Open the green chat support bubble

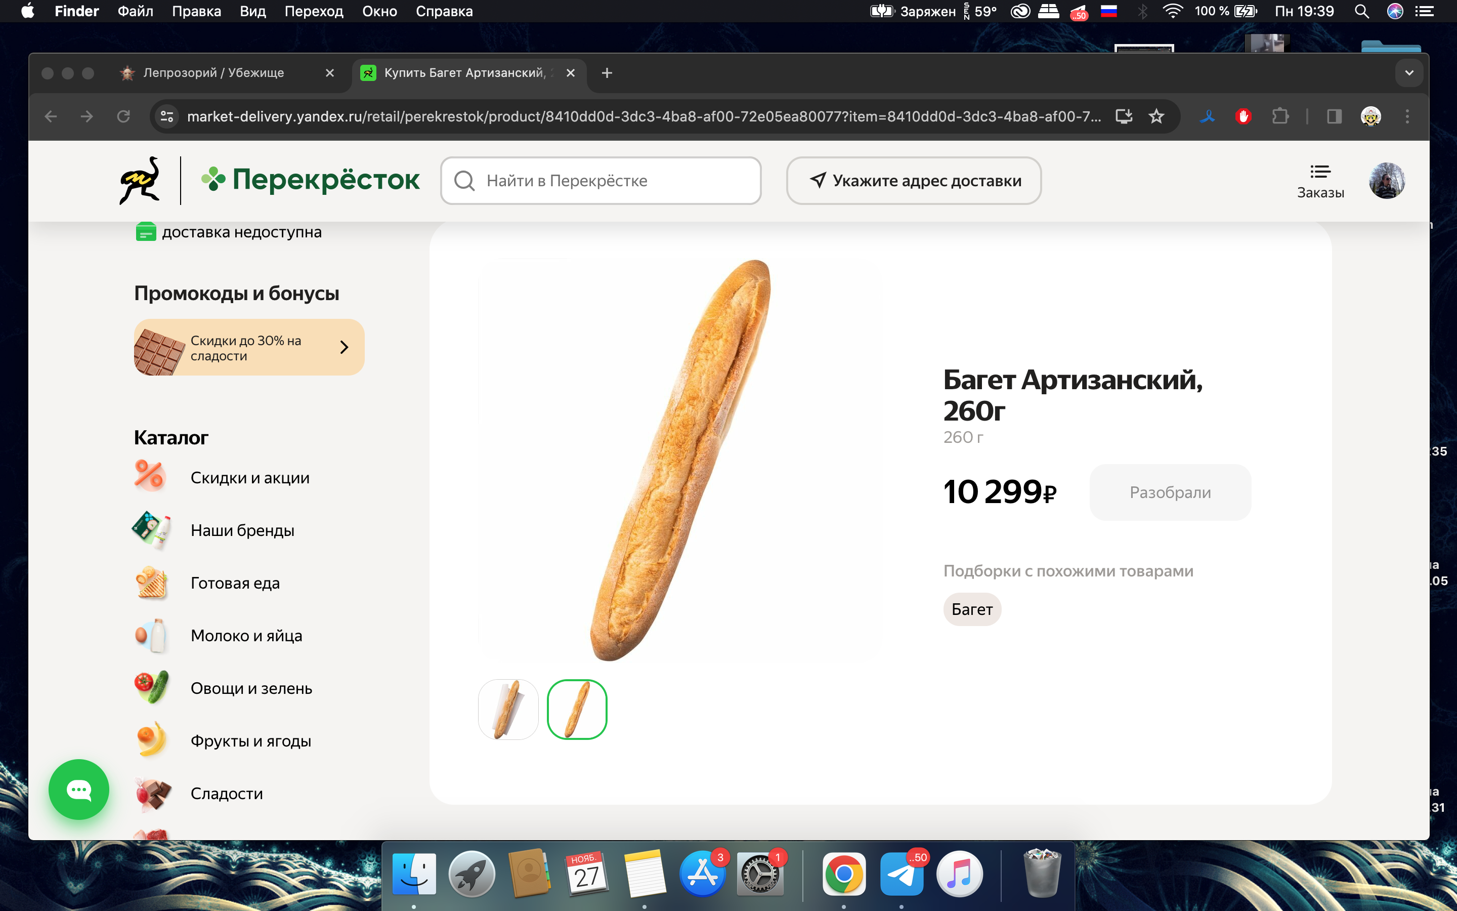click(78, 790)
